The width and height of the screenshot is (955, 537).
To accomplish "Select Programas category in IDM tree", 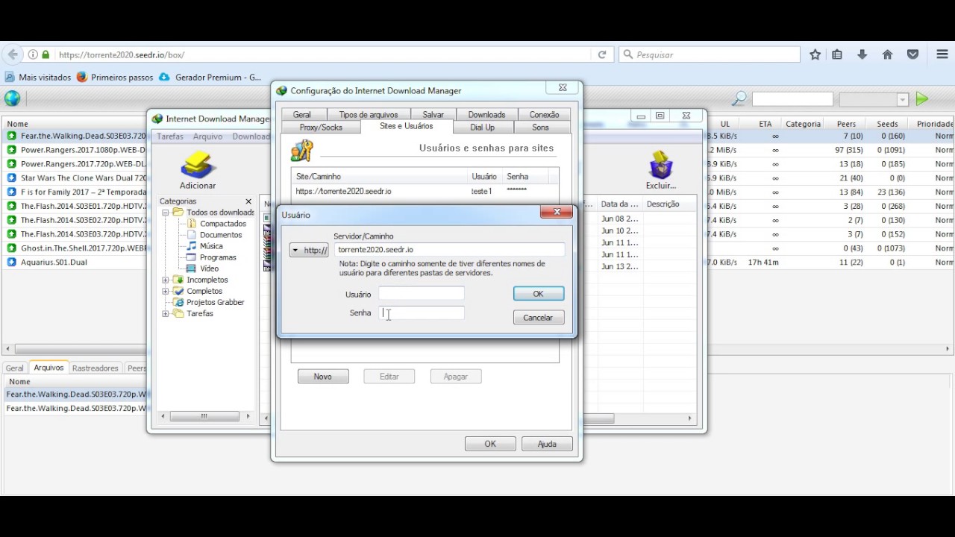I will click(217, 257).
